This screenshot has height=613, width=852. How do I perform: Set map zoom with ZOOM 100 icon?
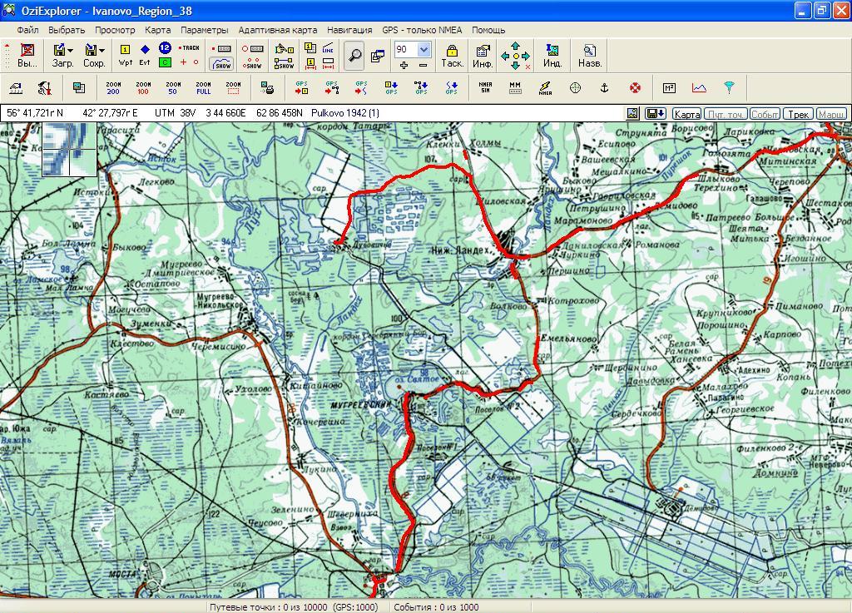pyautogui.click(x=143, y=87)
